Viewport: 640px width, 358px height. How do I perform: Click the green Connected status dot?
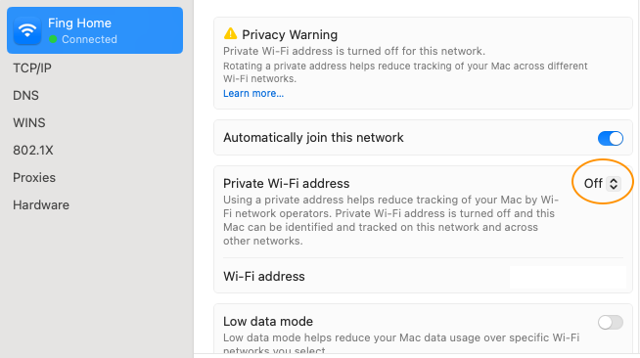(53, 39)
